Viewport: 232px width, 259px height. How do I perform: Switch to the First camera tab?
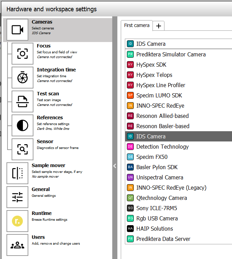(x=136, y=25)
